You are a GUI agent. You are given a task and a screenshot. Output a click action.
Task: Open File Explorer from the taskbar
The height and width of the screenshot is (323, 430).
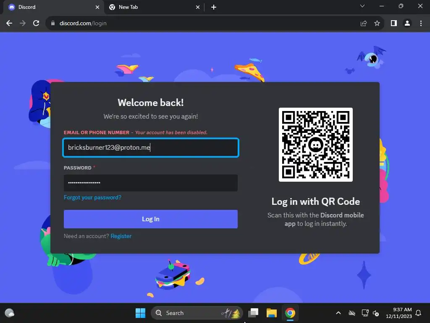272,313
